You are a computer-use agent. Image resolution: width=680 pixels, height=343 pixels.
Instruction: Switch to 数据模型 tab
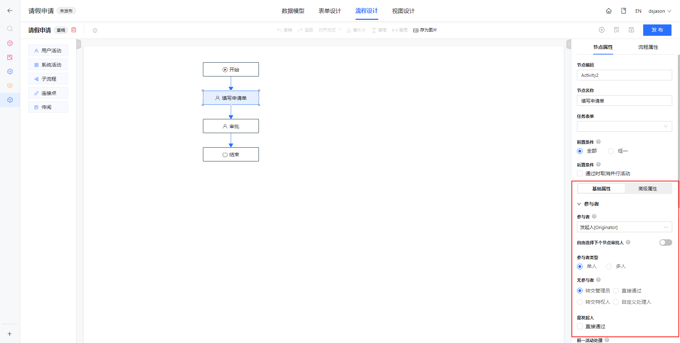click(x=293, y=11)
